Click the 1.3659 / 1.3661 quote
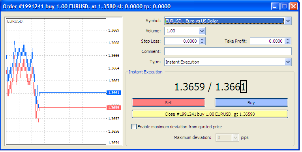 pyautogui.click(x=210, y=87)
